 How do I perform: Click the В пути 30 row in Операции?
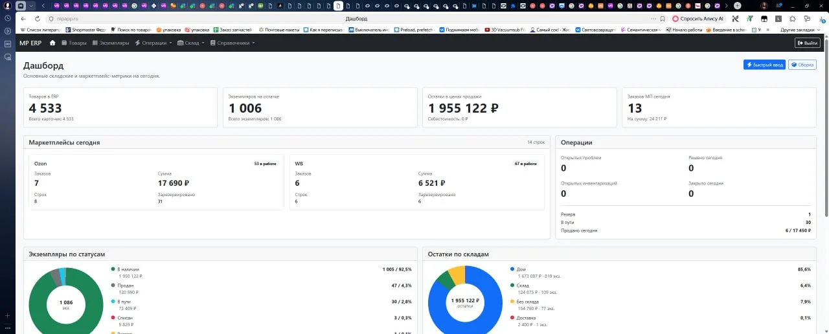tap(686, 222)
